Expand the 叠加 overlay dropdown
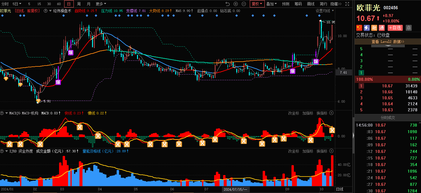Image resolution: width=421 pixels, height=193 pixels. pos(272,4)
